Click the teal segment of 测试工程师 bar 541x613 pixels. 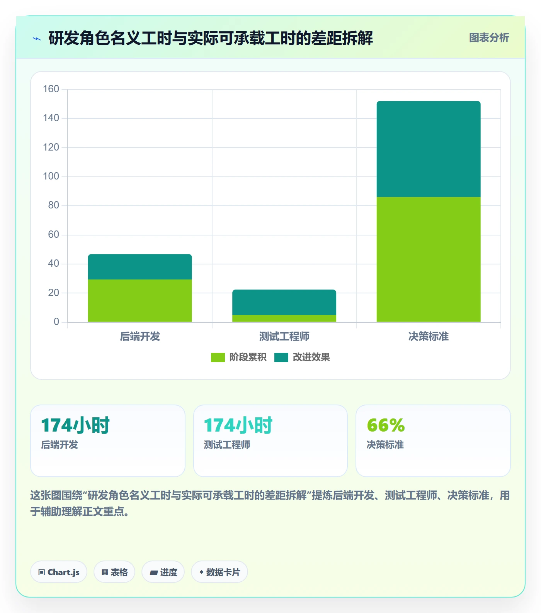[x=284, y=302]
